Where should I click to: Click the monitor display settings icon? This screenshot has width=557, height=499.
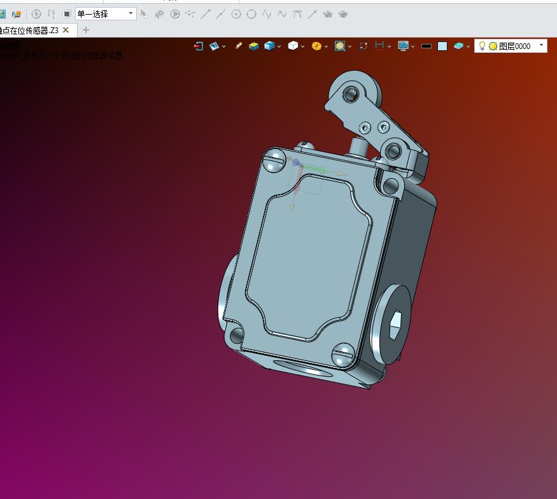[403, 46]
